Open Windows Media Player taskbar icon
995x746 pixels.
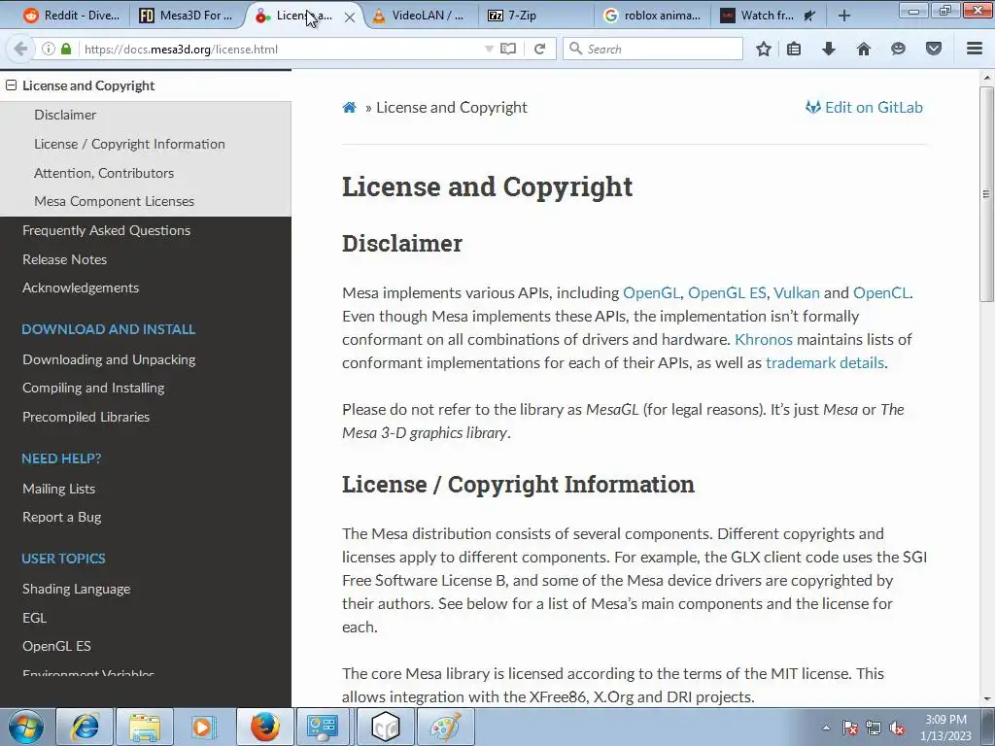(x=204, y=727)
